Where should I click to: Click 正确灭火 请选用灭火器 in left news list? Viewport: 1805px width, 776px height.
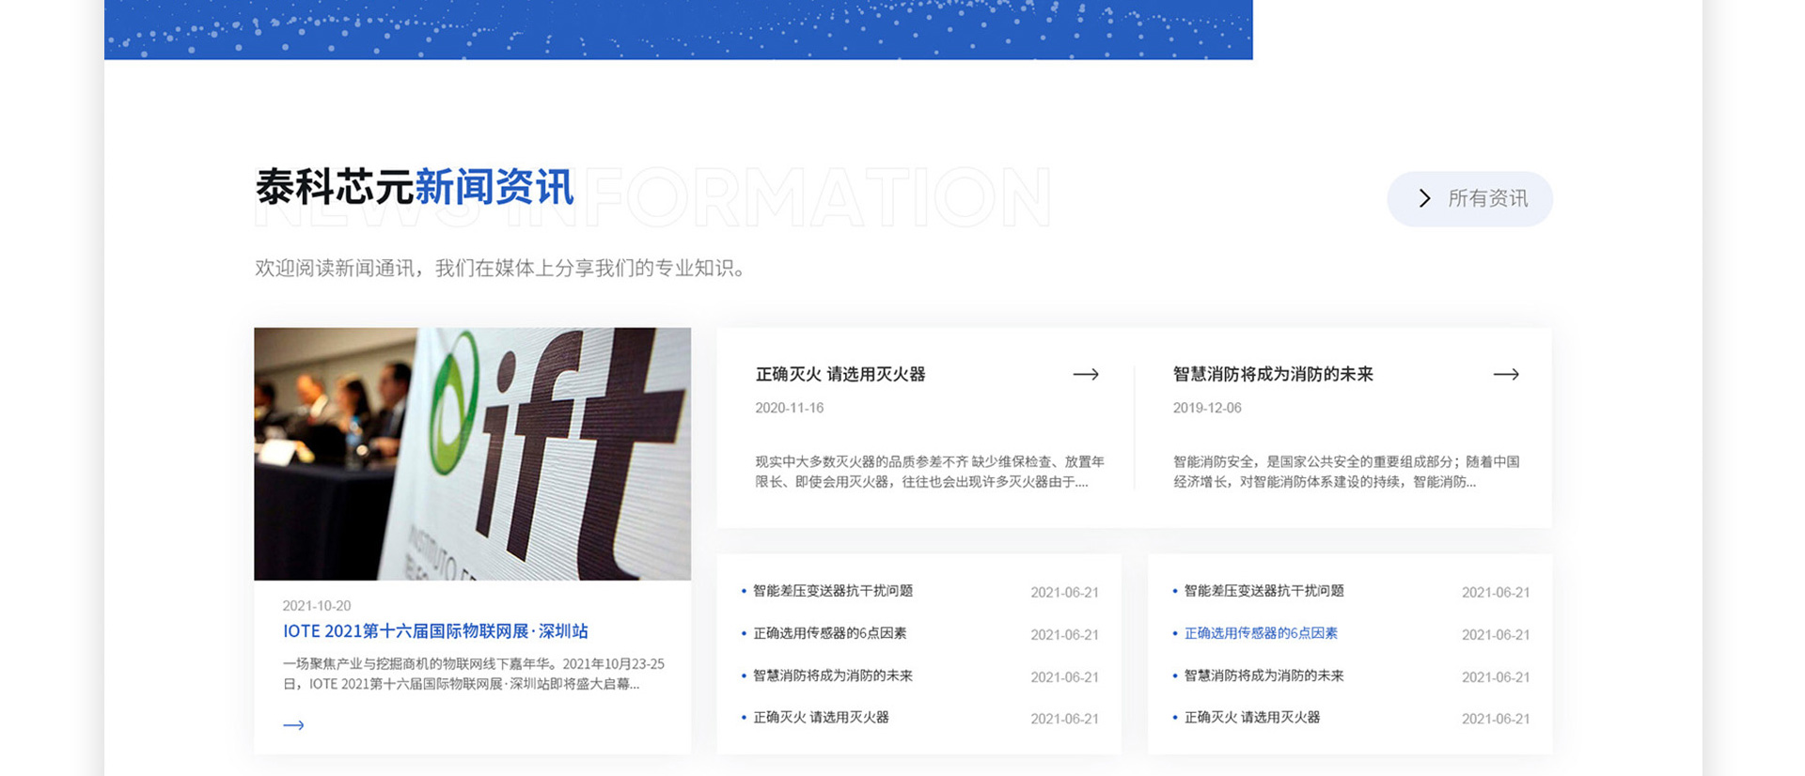821,718
